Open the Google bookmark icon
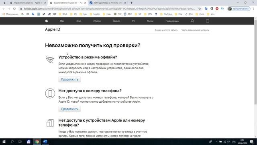 [x=22, y=14]
